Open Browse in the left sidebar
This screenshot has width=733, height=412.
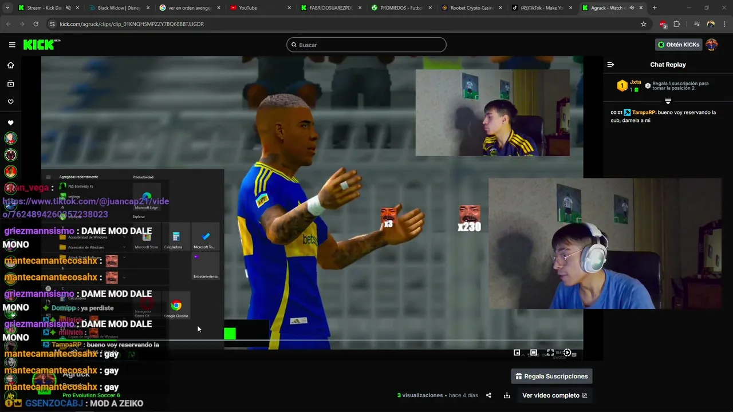click(10, 84)
